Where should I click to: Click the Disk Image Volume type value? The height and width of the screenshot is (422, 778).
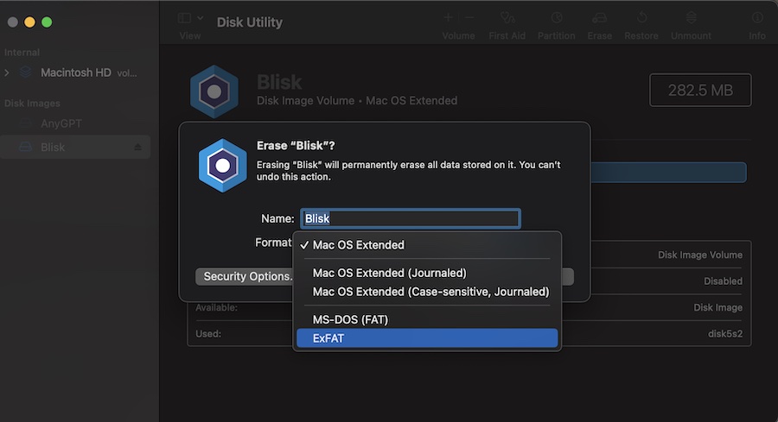(700, 255)
